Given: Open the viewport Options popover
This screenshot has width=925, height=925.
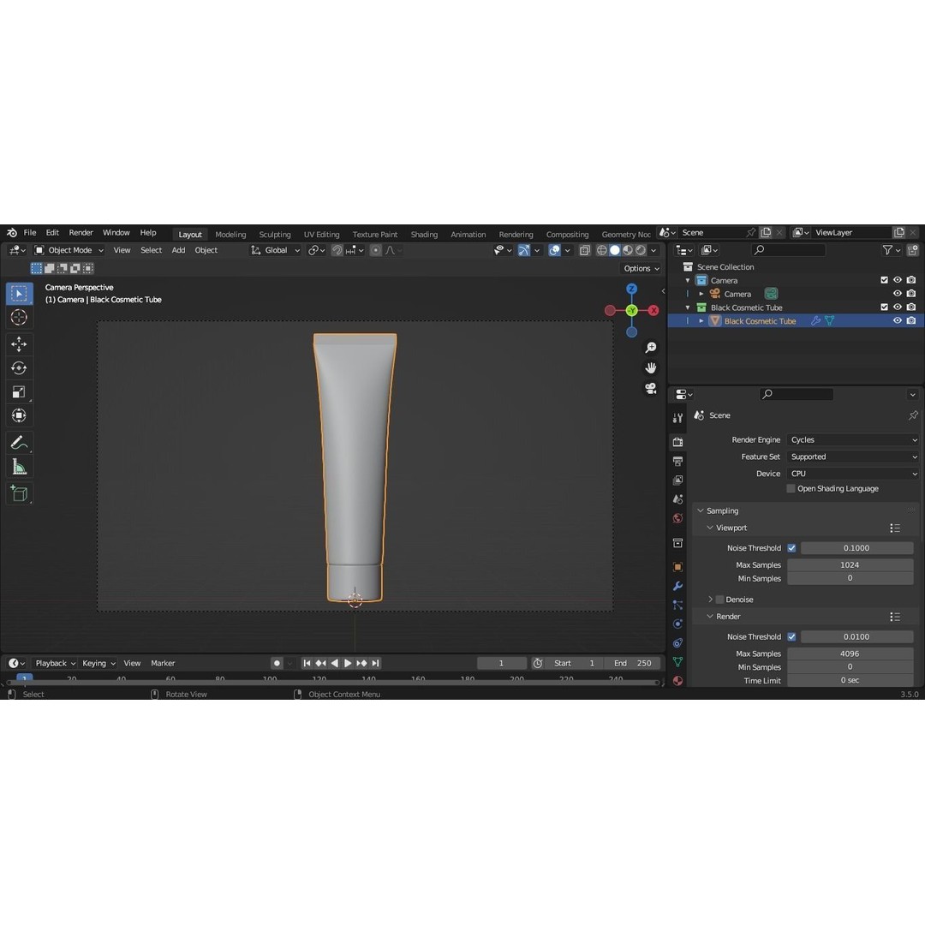Looking at the screenshot, I should (x=642, y=268).
